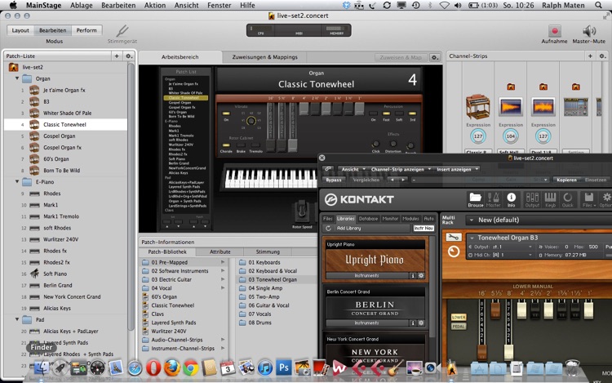
Task: Refresh the Kontakt library list
Action: click(328, 228)
